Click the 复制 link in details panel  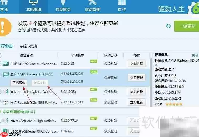(195, 55)
